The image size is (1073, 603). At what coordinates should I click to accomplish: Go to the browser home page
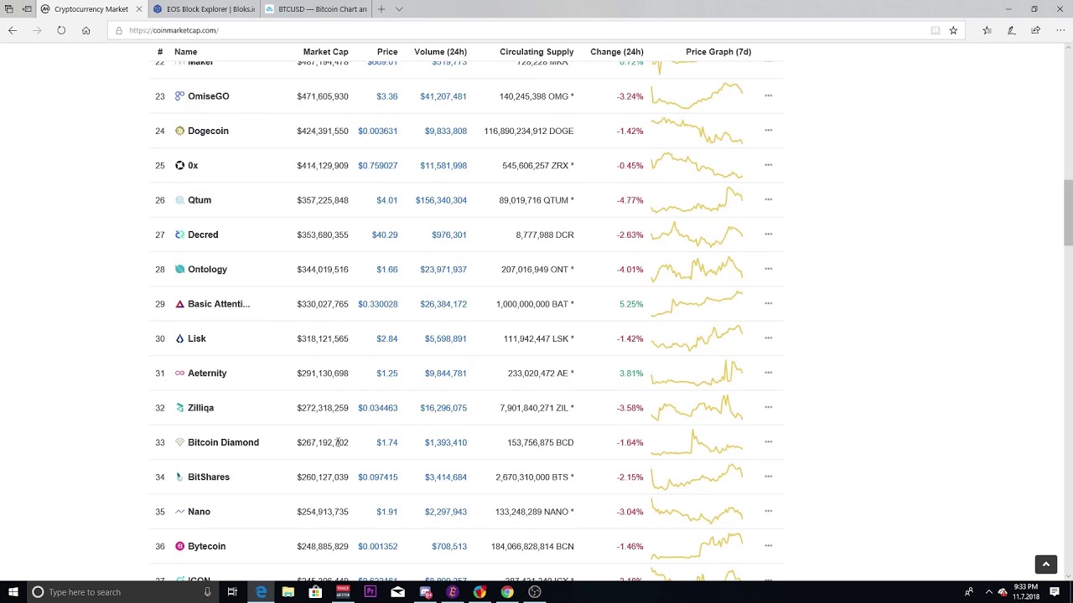pyautogui.click(x=86, y=30)
